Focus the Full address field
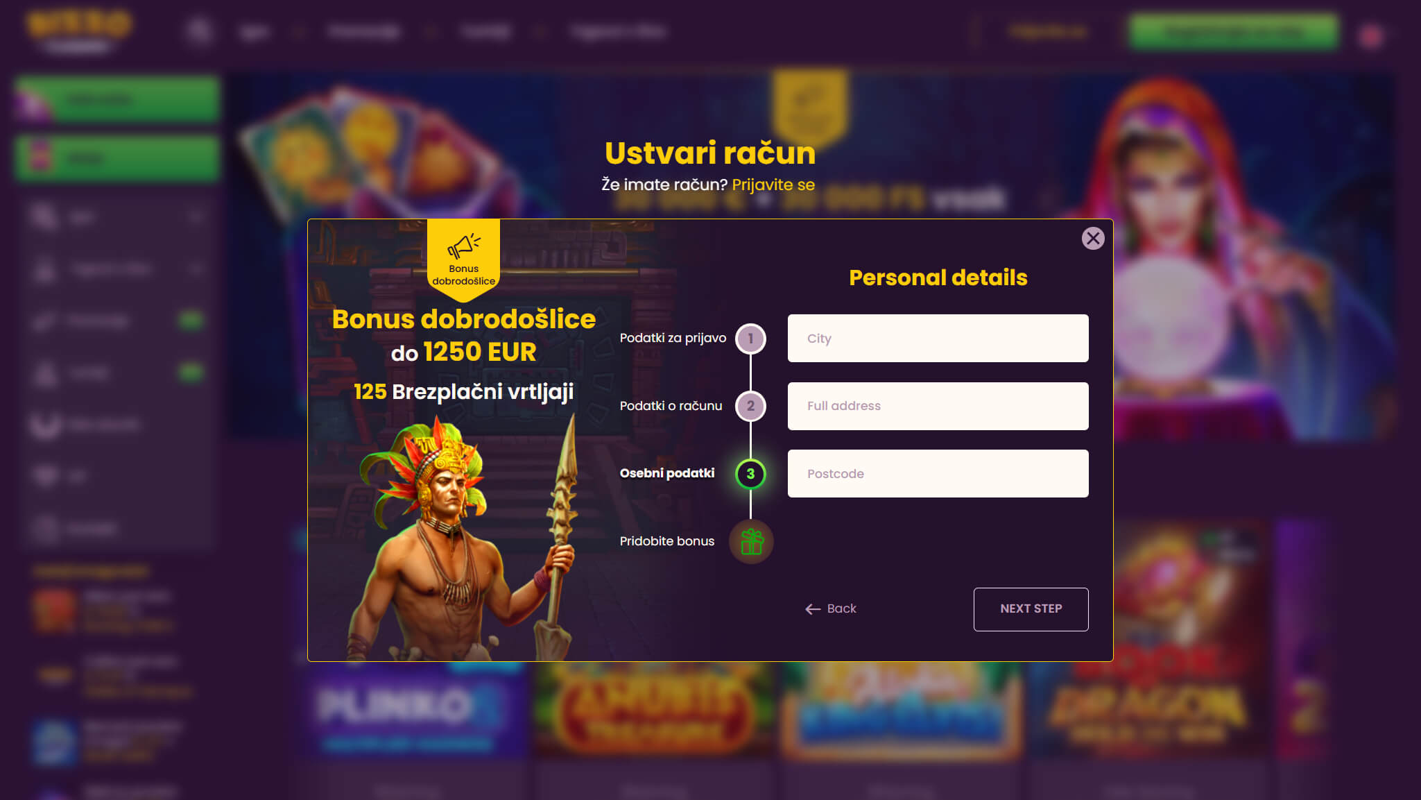1421x800 pixels. [x=938, y=406]
